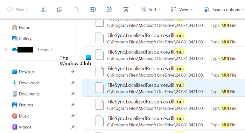Click the Documents page icon
This screenshot has width=245, height=133.
[x=15, y=94]
